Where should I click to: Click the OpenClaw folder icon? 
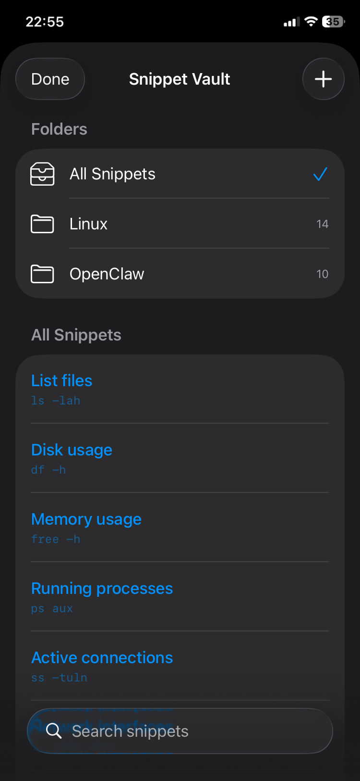pos(42,274)
